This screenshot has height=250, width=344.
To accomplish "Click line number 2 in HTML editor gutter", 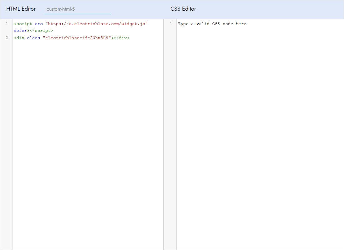I will point(7,38).
